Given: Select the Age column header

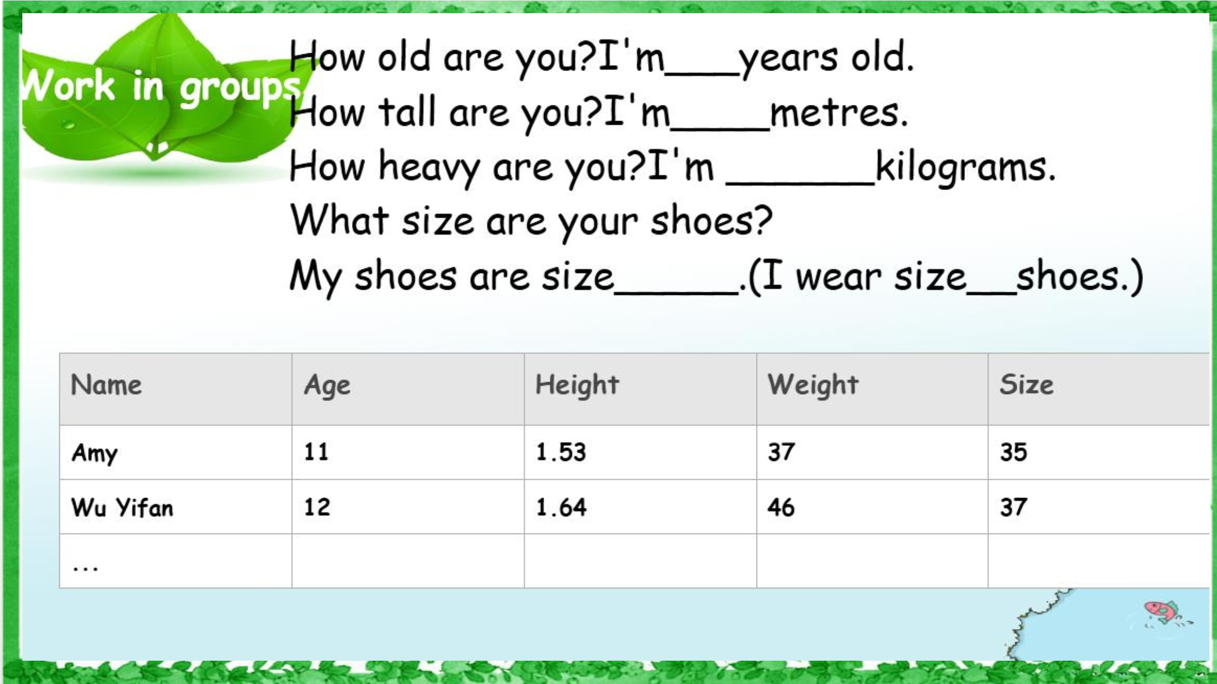Looking at the screenshot, I should [x=408, y=389].
